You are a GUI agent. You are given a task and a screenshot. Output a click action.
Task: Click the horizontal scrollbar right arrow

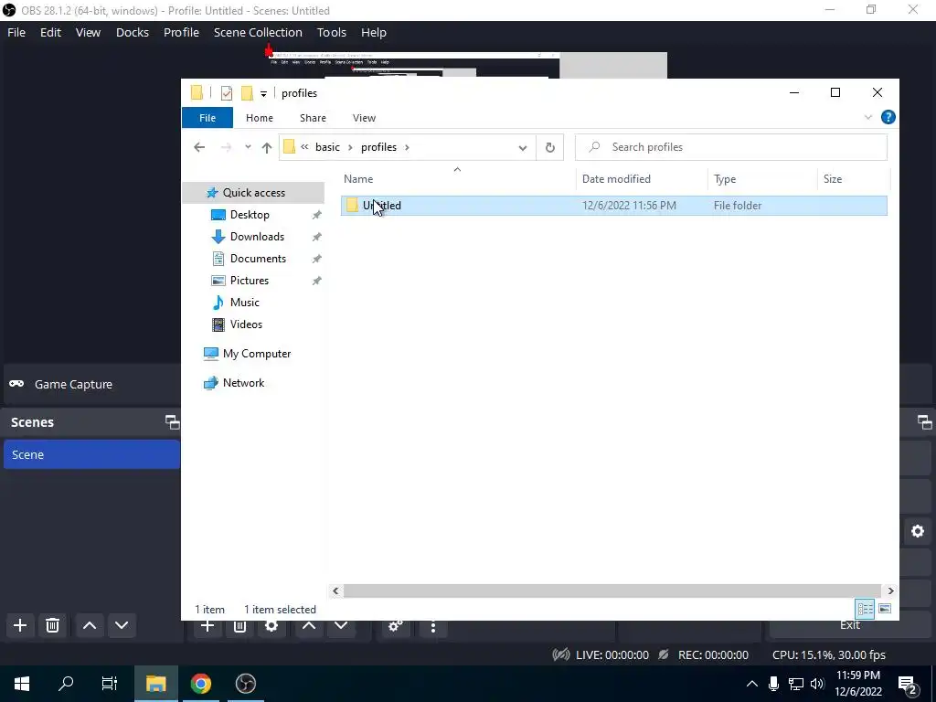(x=890, y=591)
